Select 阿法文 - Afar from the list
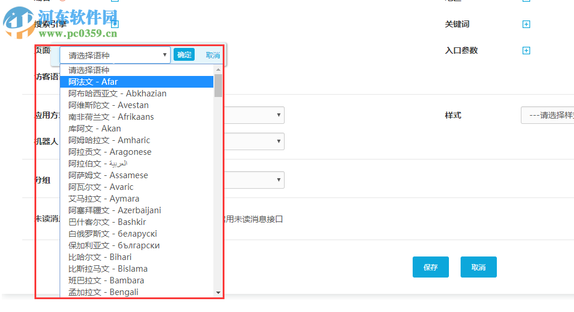Image resolution: width=574 pixels, height=312 pixels. point(137,82)
